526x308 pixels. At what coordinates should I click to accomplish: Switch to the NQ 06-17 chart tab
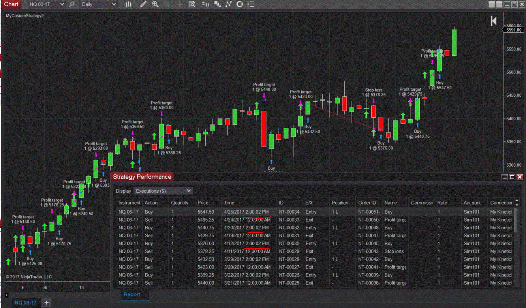[x=26, y=303]
